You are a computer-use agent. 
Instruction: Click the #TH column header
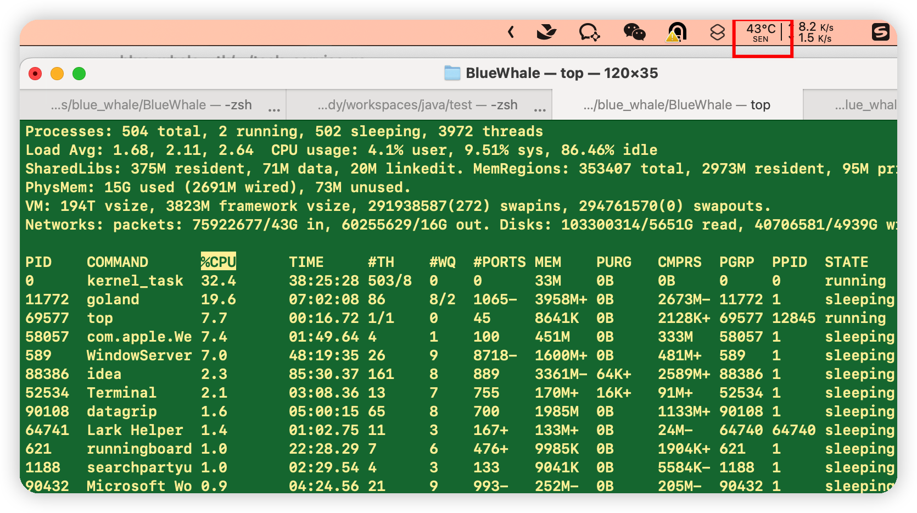coord(381,262)
